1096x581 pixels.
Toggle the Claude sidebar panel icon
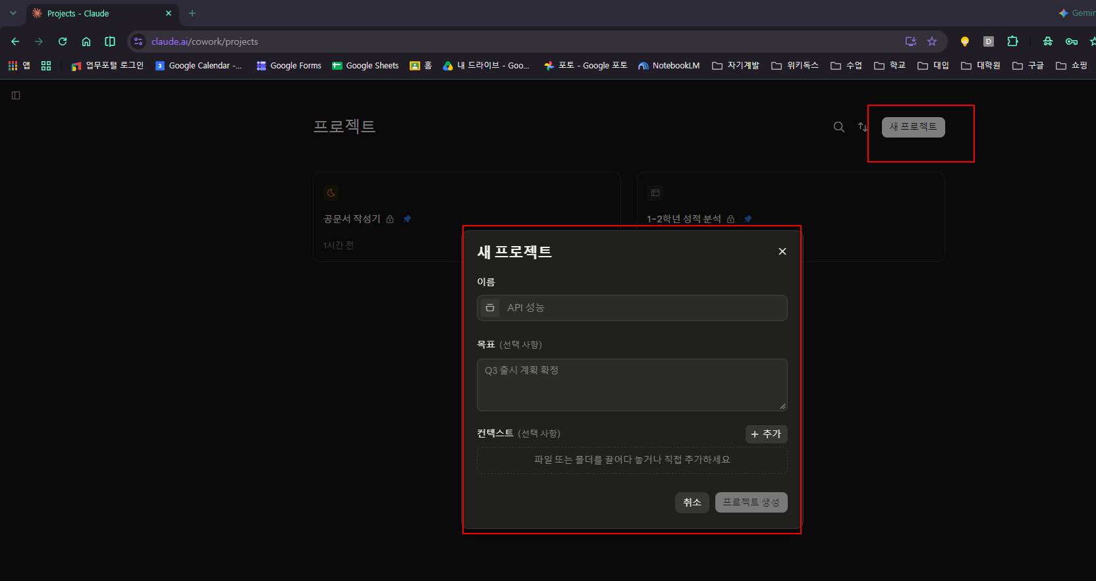16,95
